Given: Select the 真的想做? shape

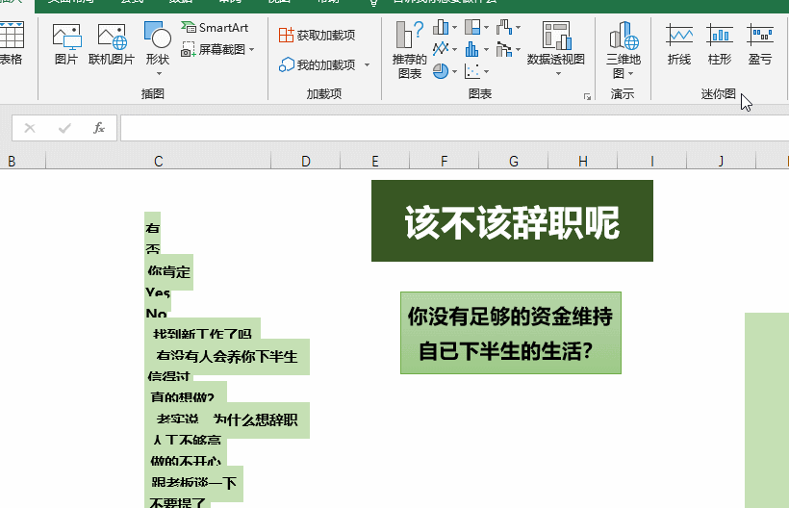Looking at the screenshot, I should pyautogui.click(x=186, y=394).
